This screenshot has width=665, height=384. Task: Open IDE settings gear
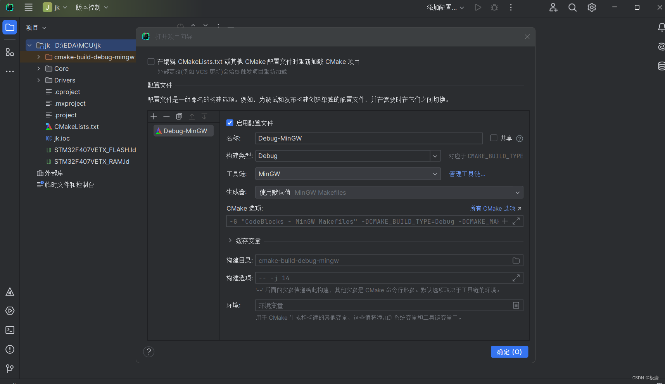[x=592, y=7]
